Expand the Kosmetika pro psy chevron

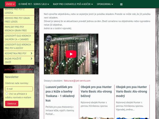click(x=31, y=53)
